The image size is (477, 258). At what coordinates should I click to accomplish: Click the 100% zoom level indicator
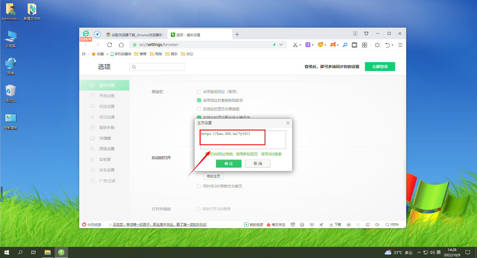(392, 225)
